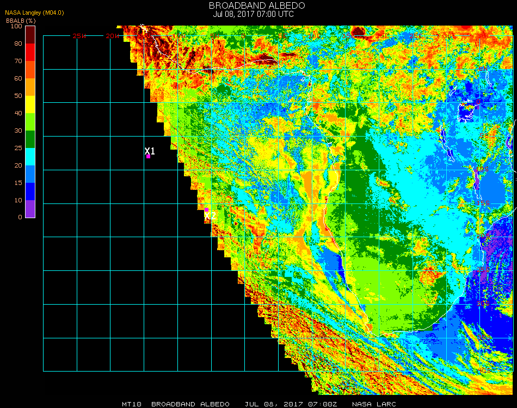Click the 15S latitude label
The image size is (517, 408).
[482, 203]
